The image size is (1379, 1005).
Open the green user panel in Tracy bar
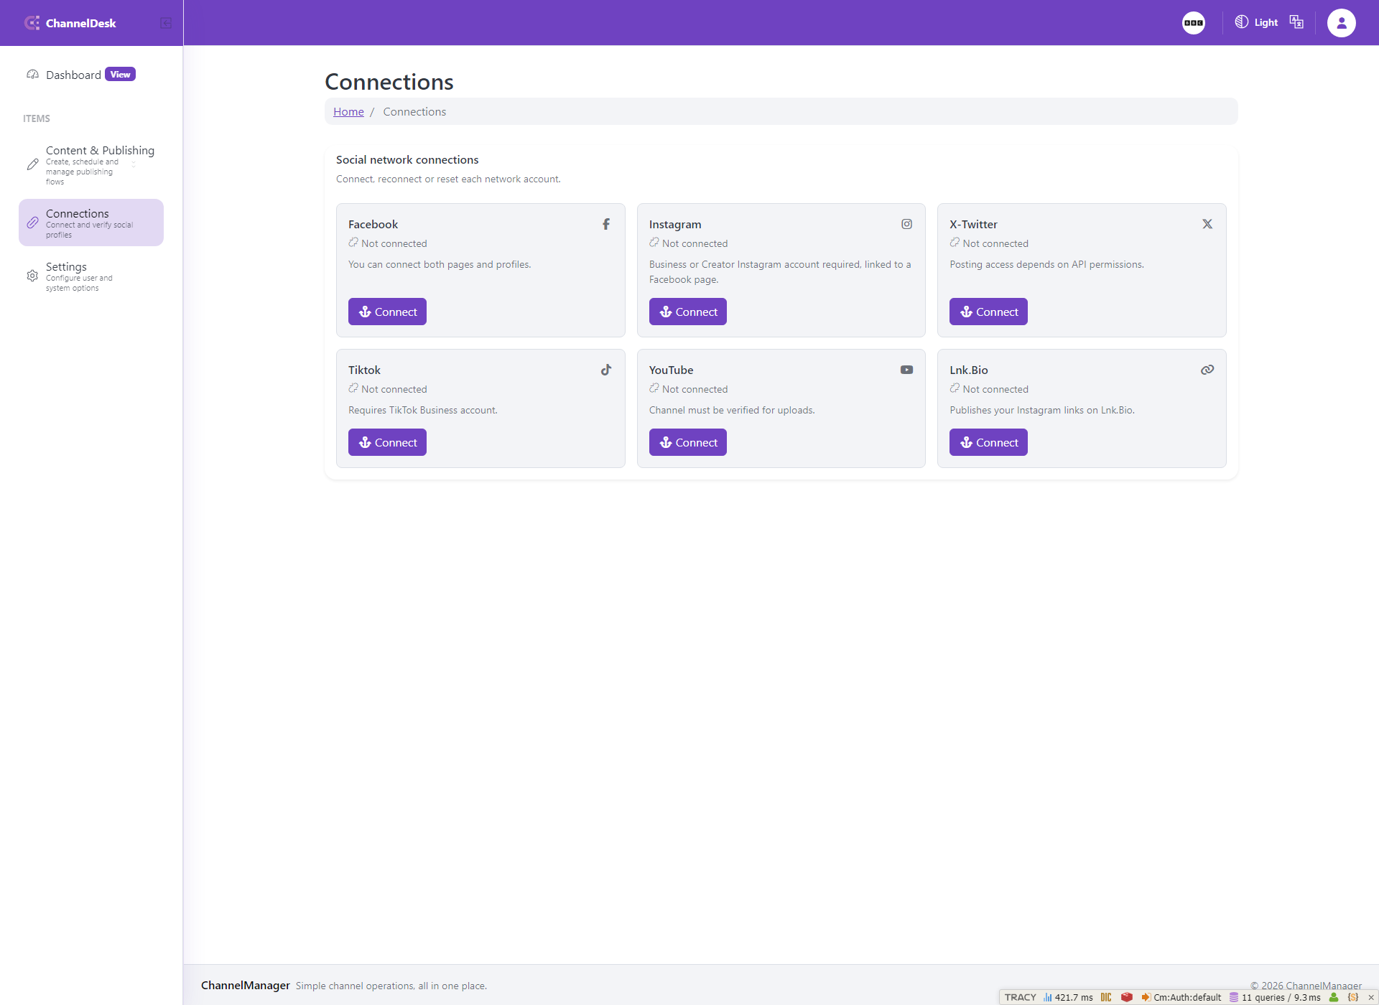tap(1334, 997)
